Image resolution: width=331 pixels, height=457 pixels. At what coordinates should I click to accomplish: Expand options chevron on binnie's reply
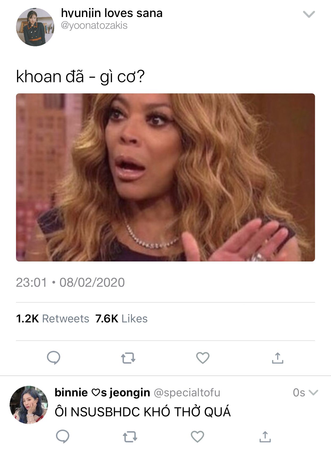click(313, 392)
